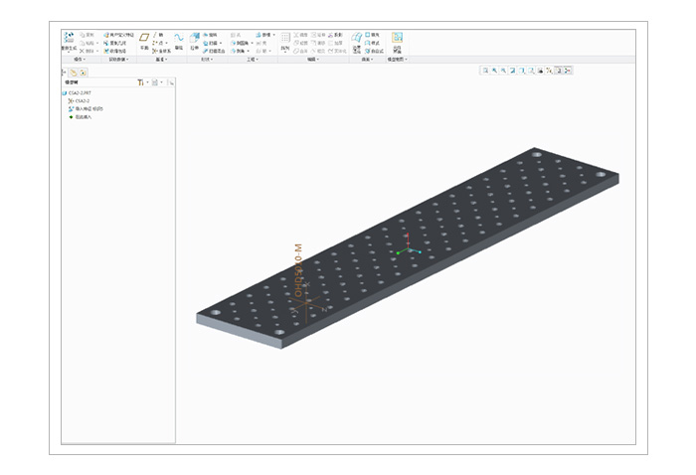
Task: Toggle the spin center display
Action: point(567,71)
